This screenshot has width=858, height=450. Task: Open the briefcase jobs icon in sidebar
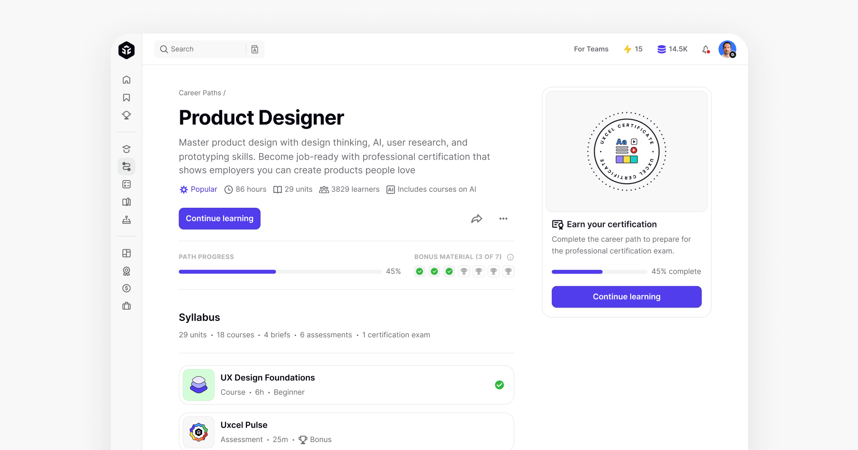click(126, 306)
